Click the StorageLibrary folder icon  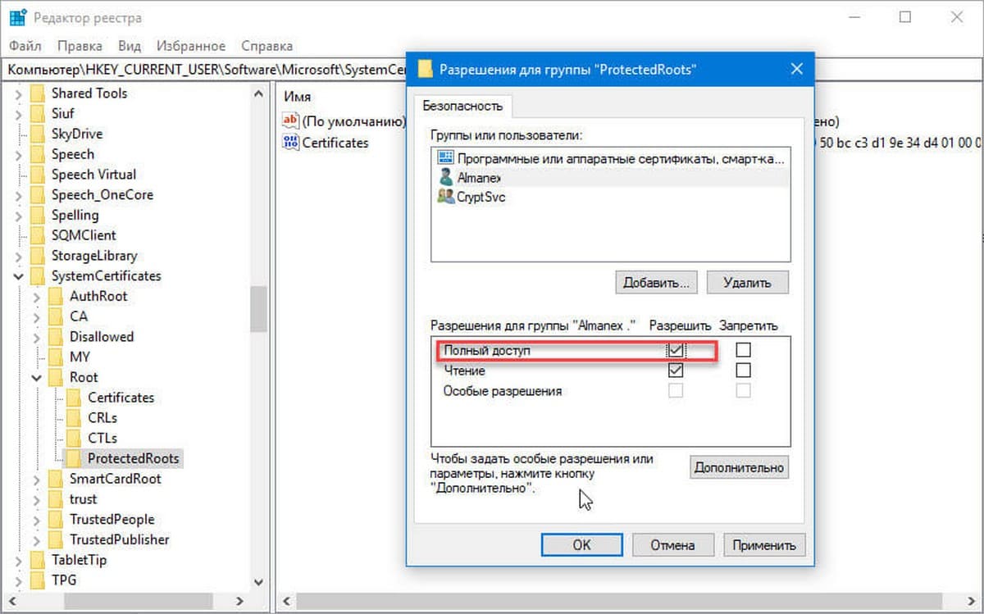pyautogui.click(x=37, y=256)
